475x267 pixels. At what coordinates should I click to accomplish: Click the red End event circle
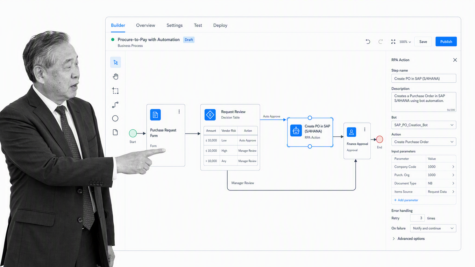coord(379,139)
